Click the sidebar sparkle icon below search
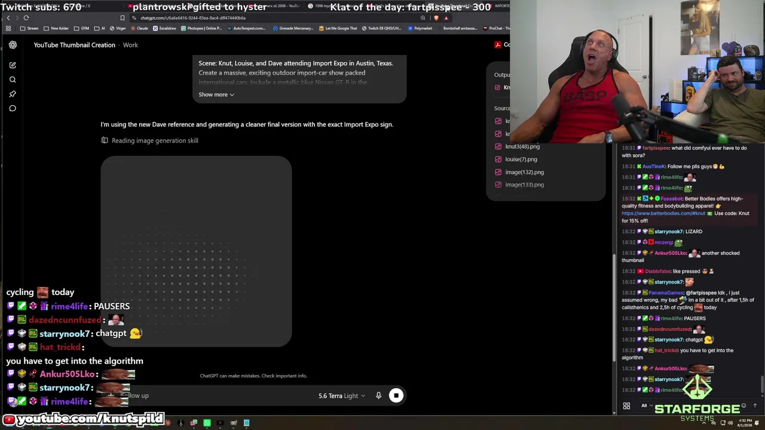 13,94
